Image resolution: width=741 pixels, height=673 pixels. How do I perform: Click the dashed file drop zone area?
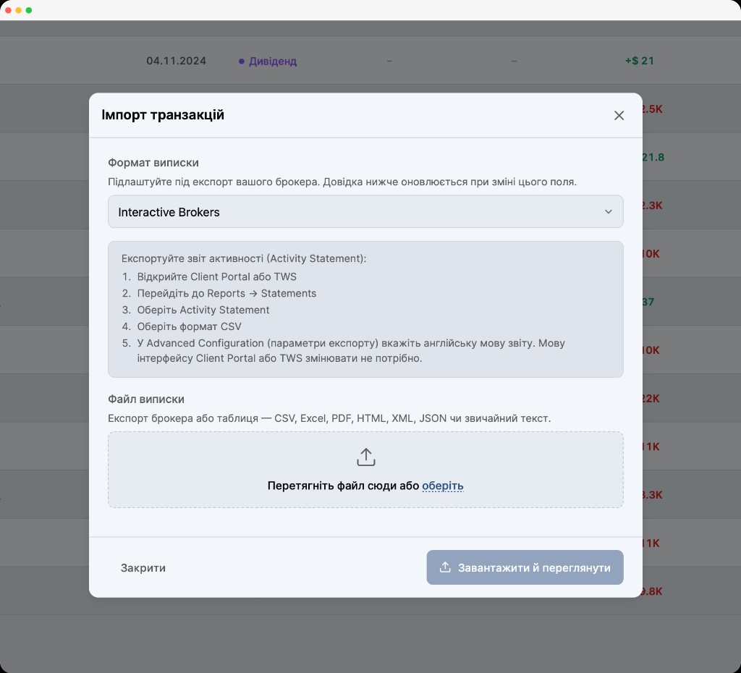click(365, 470)
